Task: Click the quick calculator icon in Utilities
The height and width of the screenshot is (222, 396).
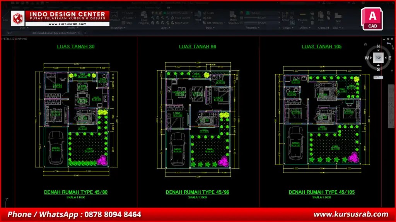Action: (312, 23)
